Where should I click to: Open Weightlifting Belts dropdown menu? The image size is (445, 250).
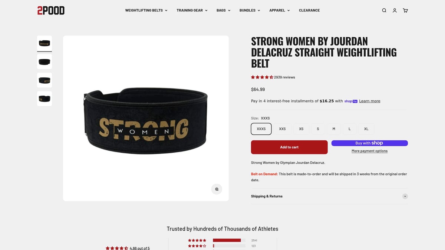[146, 10]
